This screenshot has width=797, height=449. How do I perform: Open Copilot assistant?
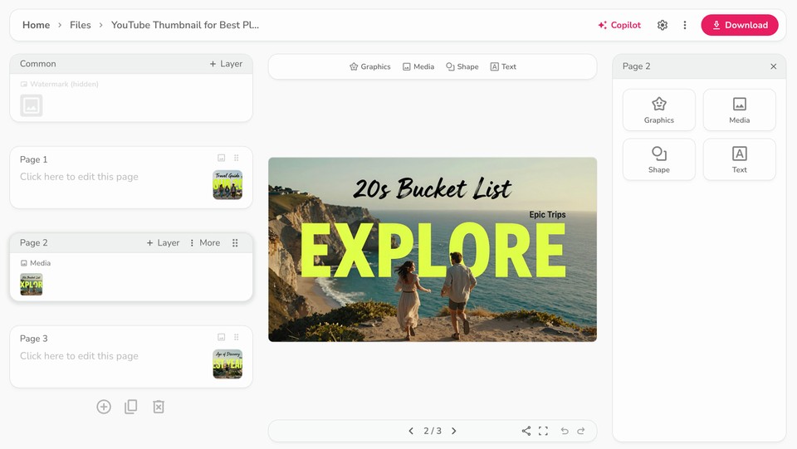coord(619,25)
